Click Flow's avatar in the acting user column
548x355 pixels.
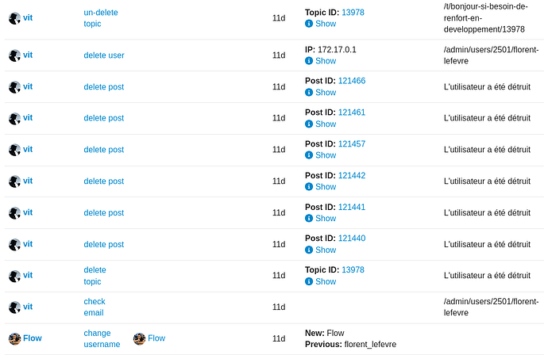(14, 338)
